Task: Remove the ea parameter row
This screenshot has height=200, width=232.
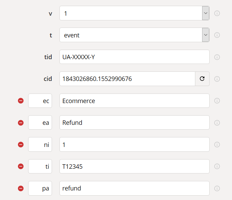Action: [x=21, y=123]
